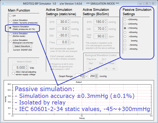Increase Graph Range lower limit
The image size is (158, 123).
click(83, 75)
